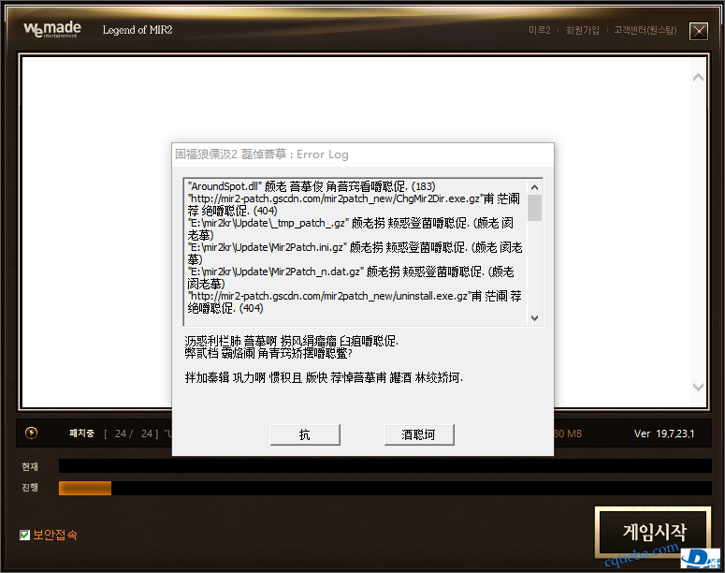
Task: Click the Wemade logo in the launcher header
Action: tap(52, 30)
